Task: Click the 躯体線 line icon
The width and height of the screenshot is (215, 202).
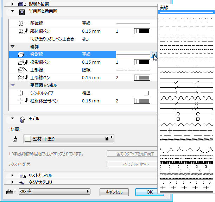Action: click(x=23, y=24)
